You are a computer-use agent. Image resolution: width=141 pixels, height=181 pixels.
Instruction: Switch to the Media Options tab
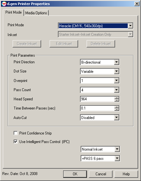click(x=36, y=13)
